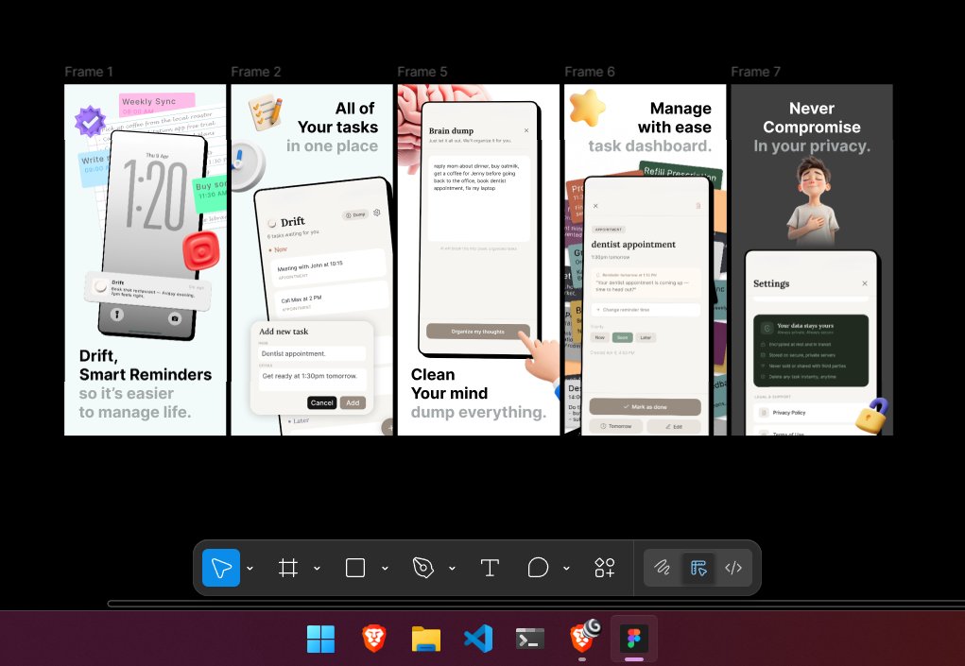965x666 pixels.
Task: Click the purple verified badge graphic in Frame 1
Action: pos(90,121)
